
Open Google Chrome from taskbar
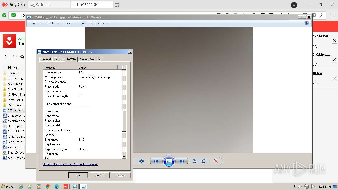coord(48,187)
